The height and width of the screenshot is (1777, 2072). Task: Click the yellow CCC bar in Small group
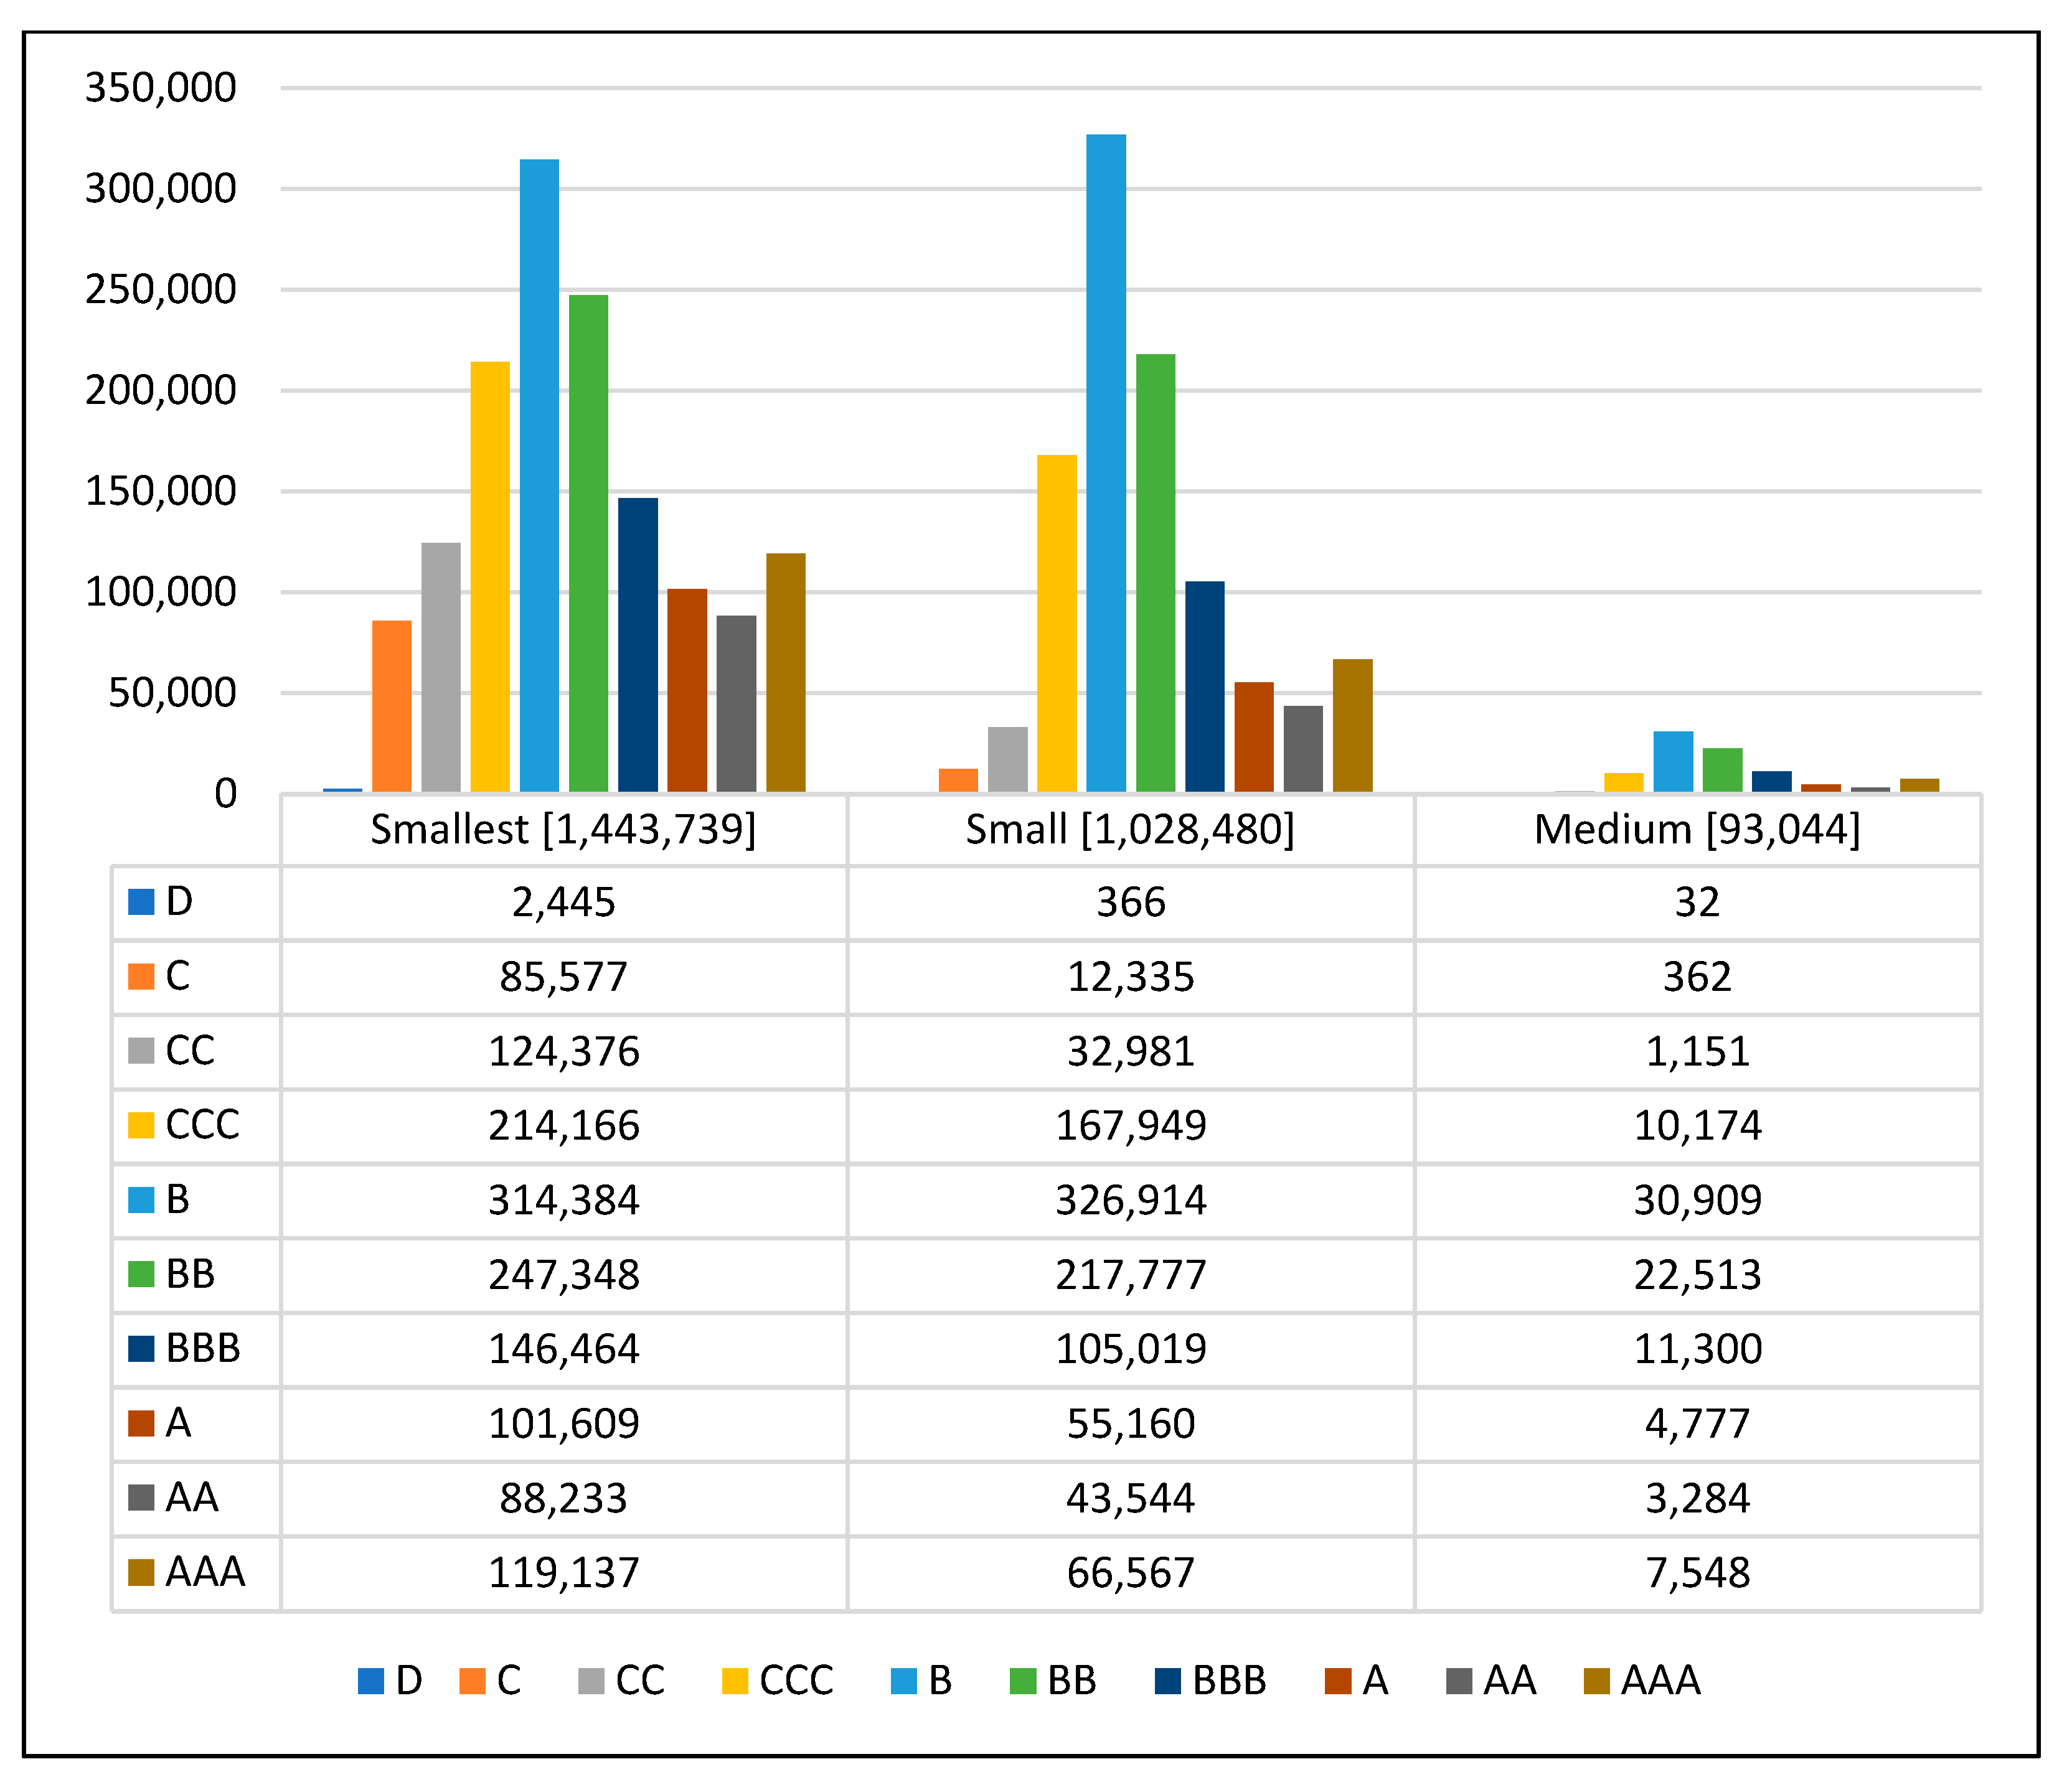[x=1057, y=622]
